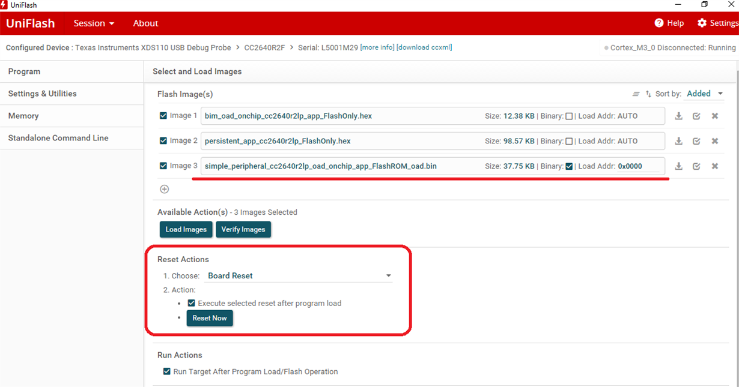The width and height of the screenshot is (739, 387).
Task: Toggle Run Target After Program Load checkbox
Action: pos(167,372)
